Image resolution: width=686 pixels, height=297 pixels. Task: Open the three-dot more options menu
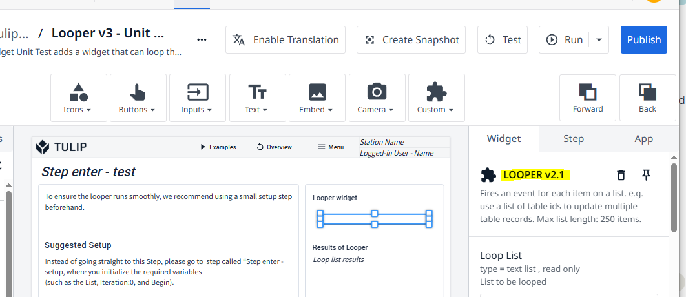(202, 40)
